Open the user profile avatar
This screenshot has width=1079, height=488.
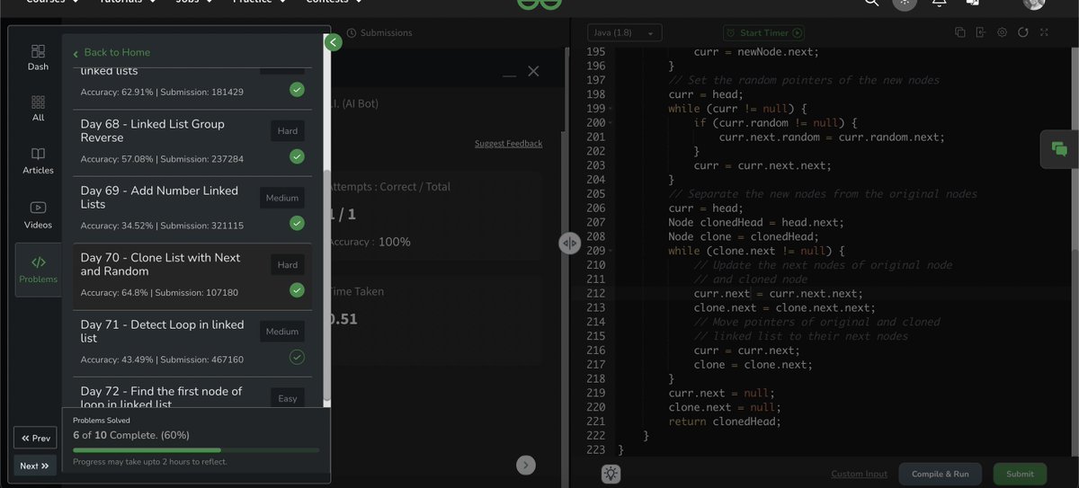pyautogui.click(x=1034, y=3)
